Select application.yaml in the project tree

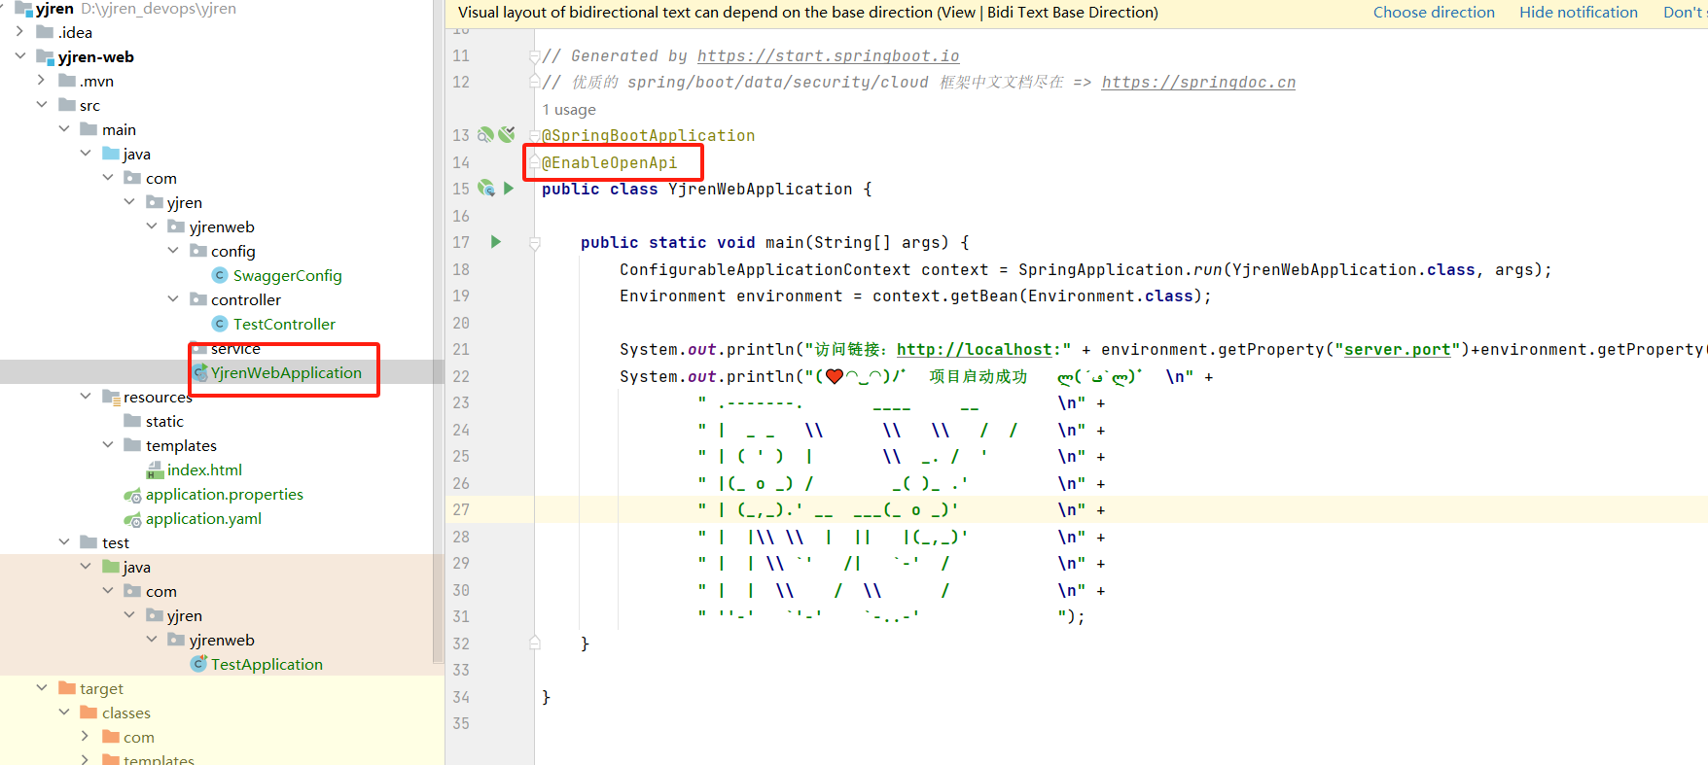click(203, 519)
